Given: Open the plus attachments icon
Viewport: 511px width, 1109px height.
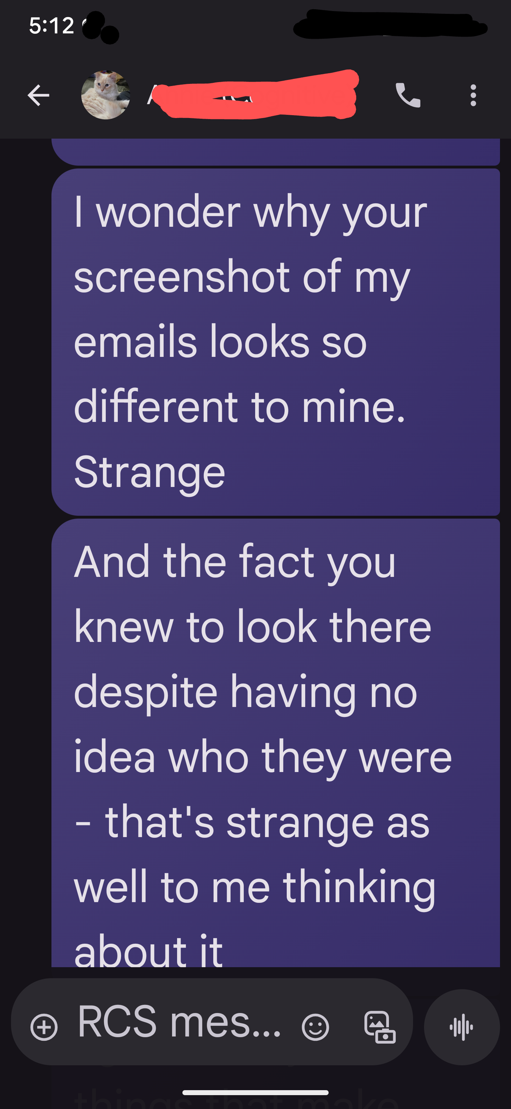Looking at the screenshot, I should coord(44,1027).
